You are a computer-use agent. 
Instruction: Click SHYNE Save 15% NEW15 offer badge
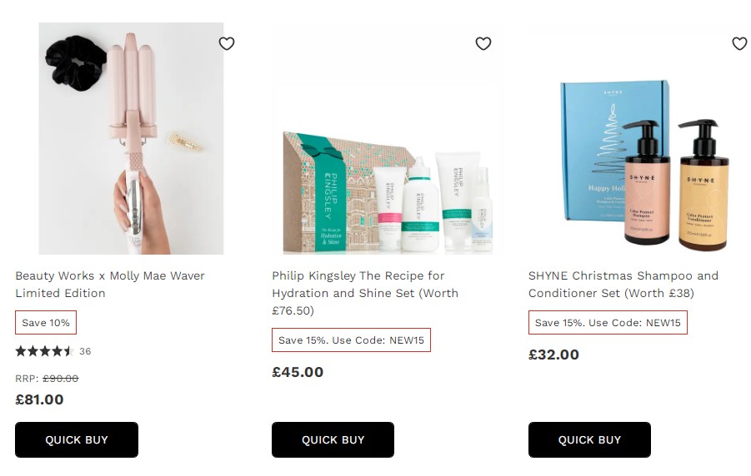click(x=608, y=322)
